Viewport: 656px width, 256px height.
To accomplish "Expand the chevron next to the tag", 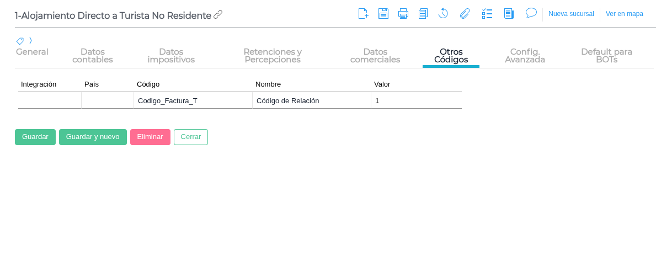I will click(x=31, y=40).
